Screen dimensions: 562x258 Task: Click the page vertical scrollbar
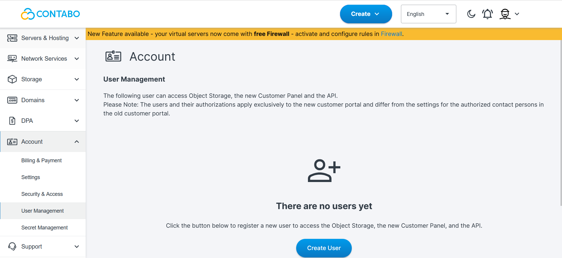(x=561, y=123)
